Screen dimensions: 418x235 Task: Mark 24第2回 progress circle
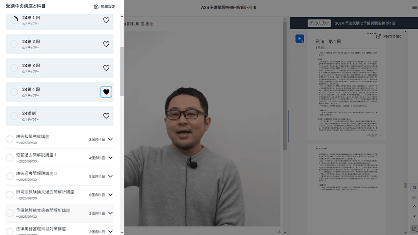coord(14,44)
